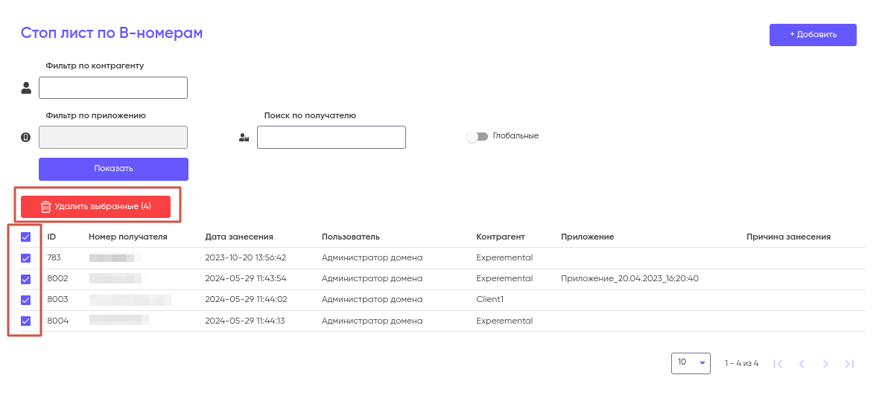The image size is (888, 404).
Task: Click trash icon on delete selected button
Action: point(46,207)
